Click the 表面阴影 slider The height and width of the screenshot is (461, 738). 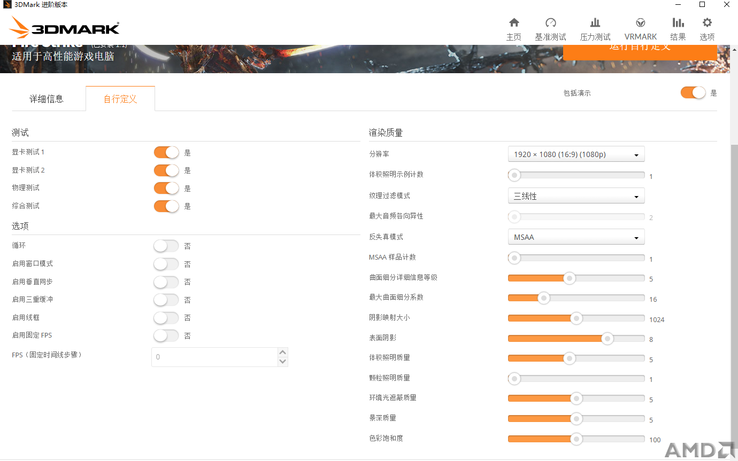click(576, 339)
